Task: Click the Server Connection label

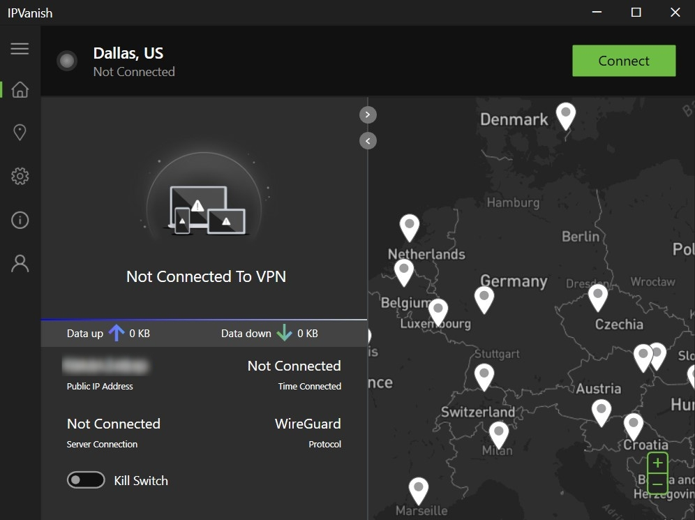Action: (102, 444)
